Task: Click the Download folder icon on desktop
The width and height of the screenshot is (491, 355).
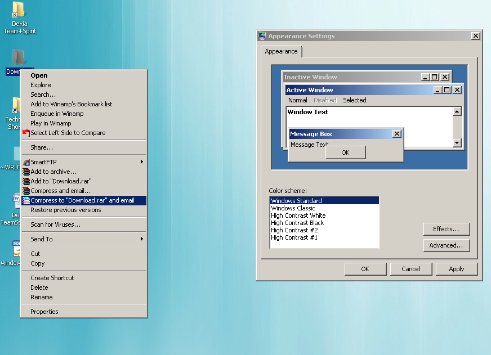Action: pos(19,57)
